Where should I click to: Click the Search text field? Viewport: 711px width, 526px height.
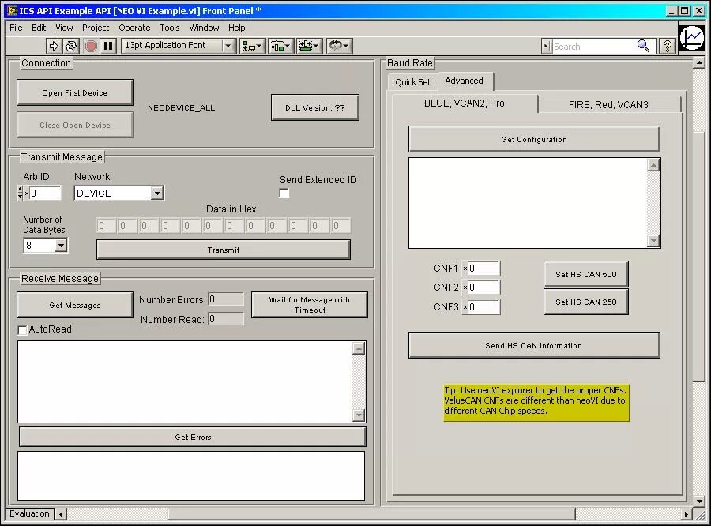click(594, 46)
